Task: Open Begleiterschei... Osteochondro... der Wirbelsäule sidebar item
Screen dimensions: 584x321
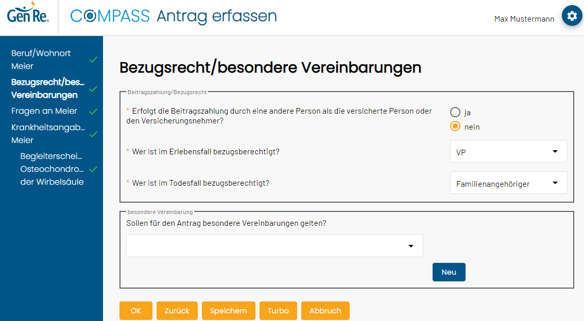Action: (x=52, y=169)
